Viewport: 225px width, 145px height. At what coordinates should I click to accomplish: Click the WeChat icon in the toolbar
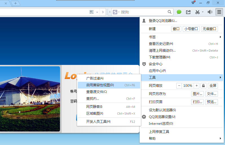point(179,12)
